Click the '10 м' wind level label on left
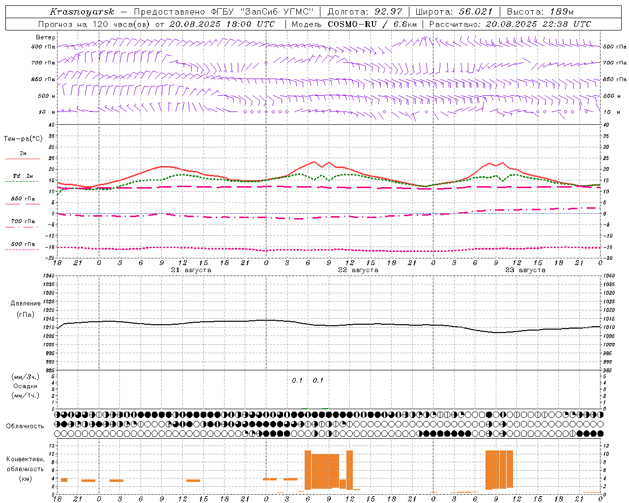This screenshot has width=629, height=503. [x=47, y=112]
